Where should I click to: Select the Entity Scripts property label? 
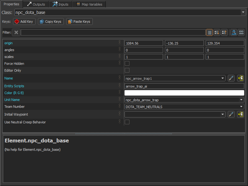click(x=14, y=86)
